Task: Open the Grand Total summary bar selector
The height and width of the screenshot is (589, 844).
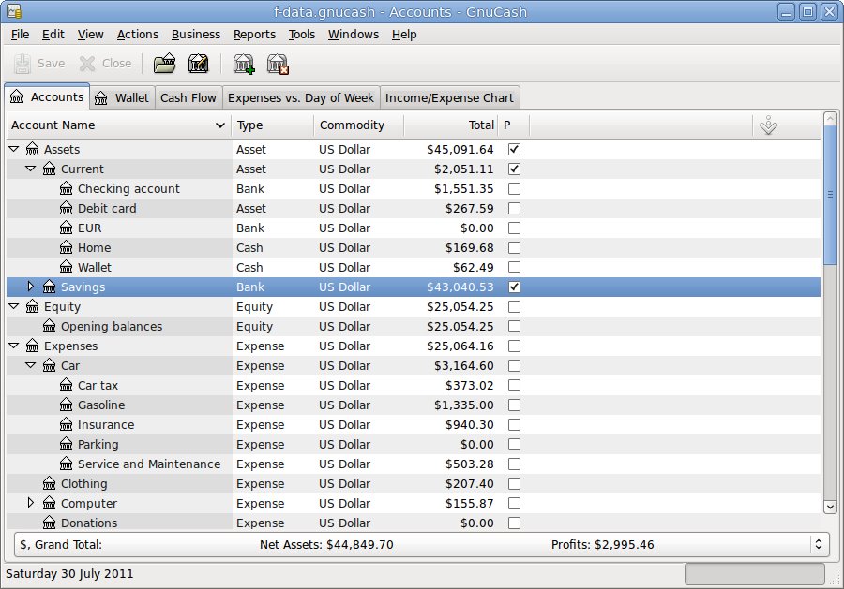Action: (818, 544)
